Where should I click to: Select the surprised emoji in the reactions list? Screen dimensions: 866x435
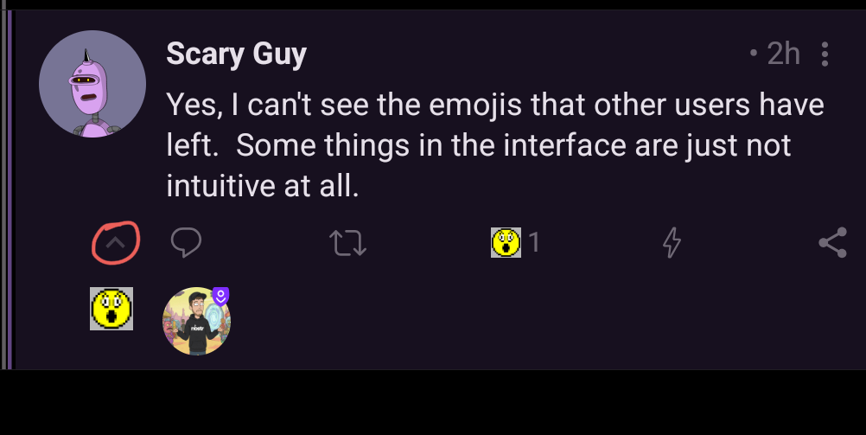(111, 309)
